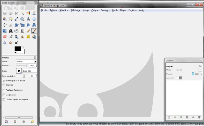Check the Incrémentiel option
Screen dimensions: 204x126
click(4, 95)
